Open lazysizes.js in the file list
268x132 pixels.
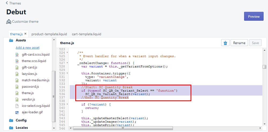29,74
